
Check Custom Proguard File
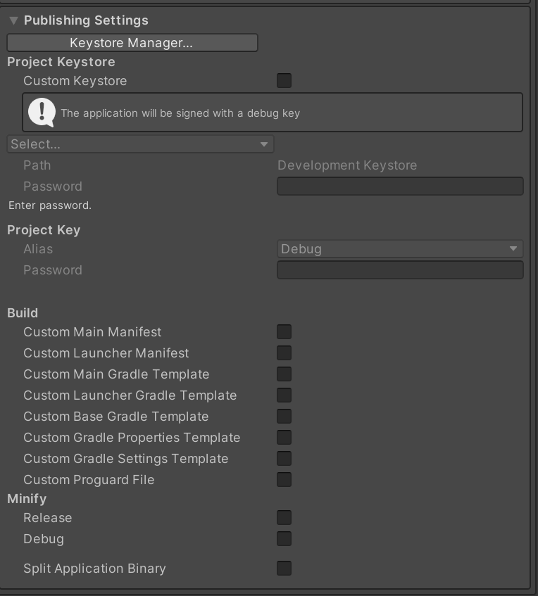[284, 479]
